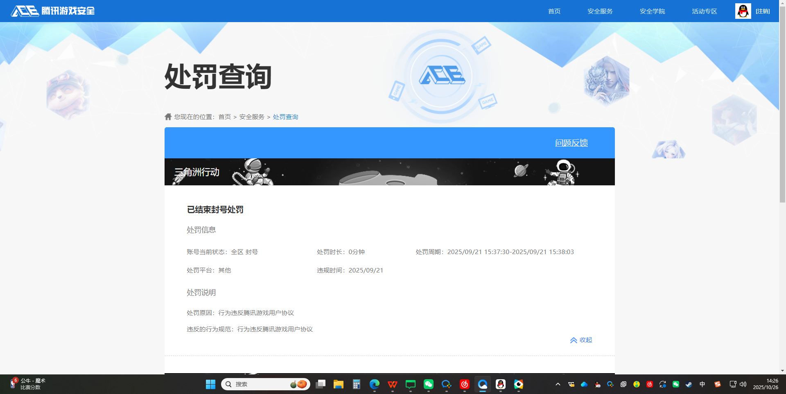Image resolution: width=786 pixels, height=394 pixels.
Task: Open NetEase Cloud Music from the taskbar
Action: [x=465, y=385]
